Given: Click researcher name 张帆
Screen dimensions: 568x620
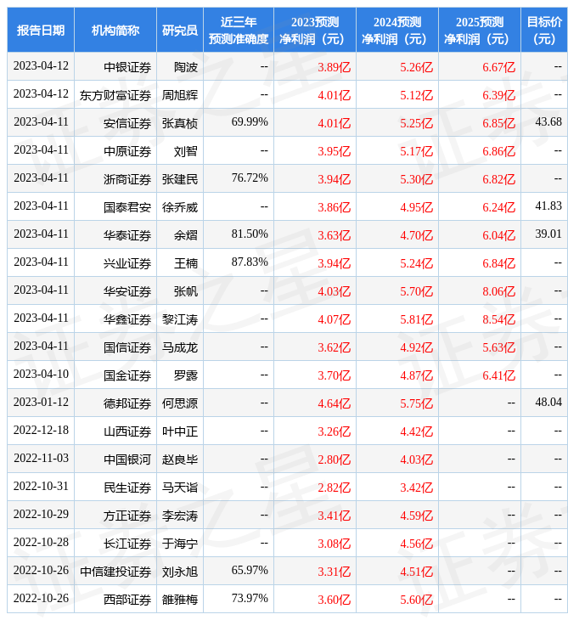Looking at the screenshot, I should click(186, 291).
